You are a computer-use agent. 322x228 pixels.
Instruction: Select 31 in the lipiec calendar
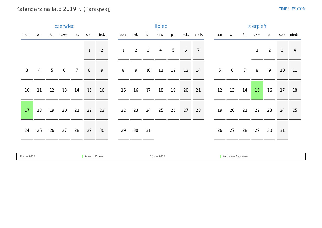pyautogui.click(x=148, y=130)
